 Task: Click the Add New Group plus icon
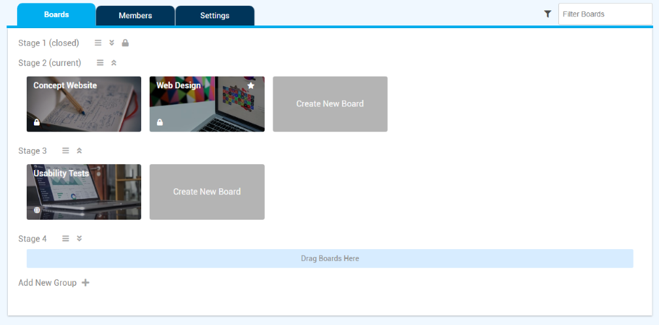86,282
